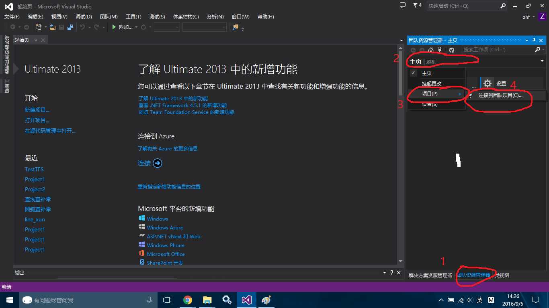Viewport: 549px width, 308px height.
Task: Open the Output panel options dropdown
Action: pyautogui.click(x=385, y=273)
